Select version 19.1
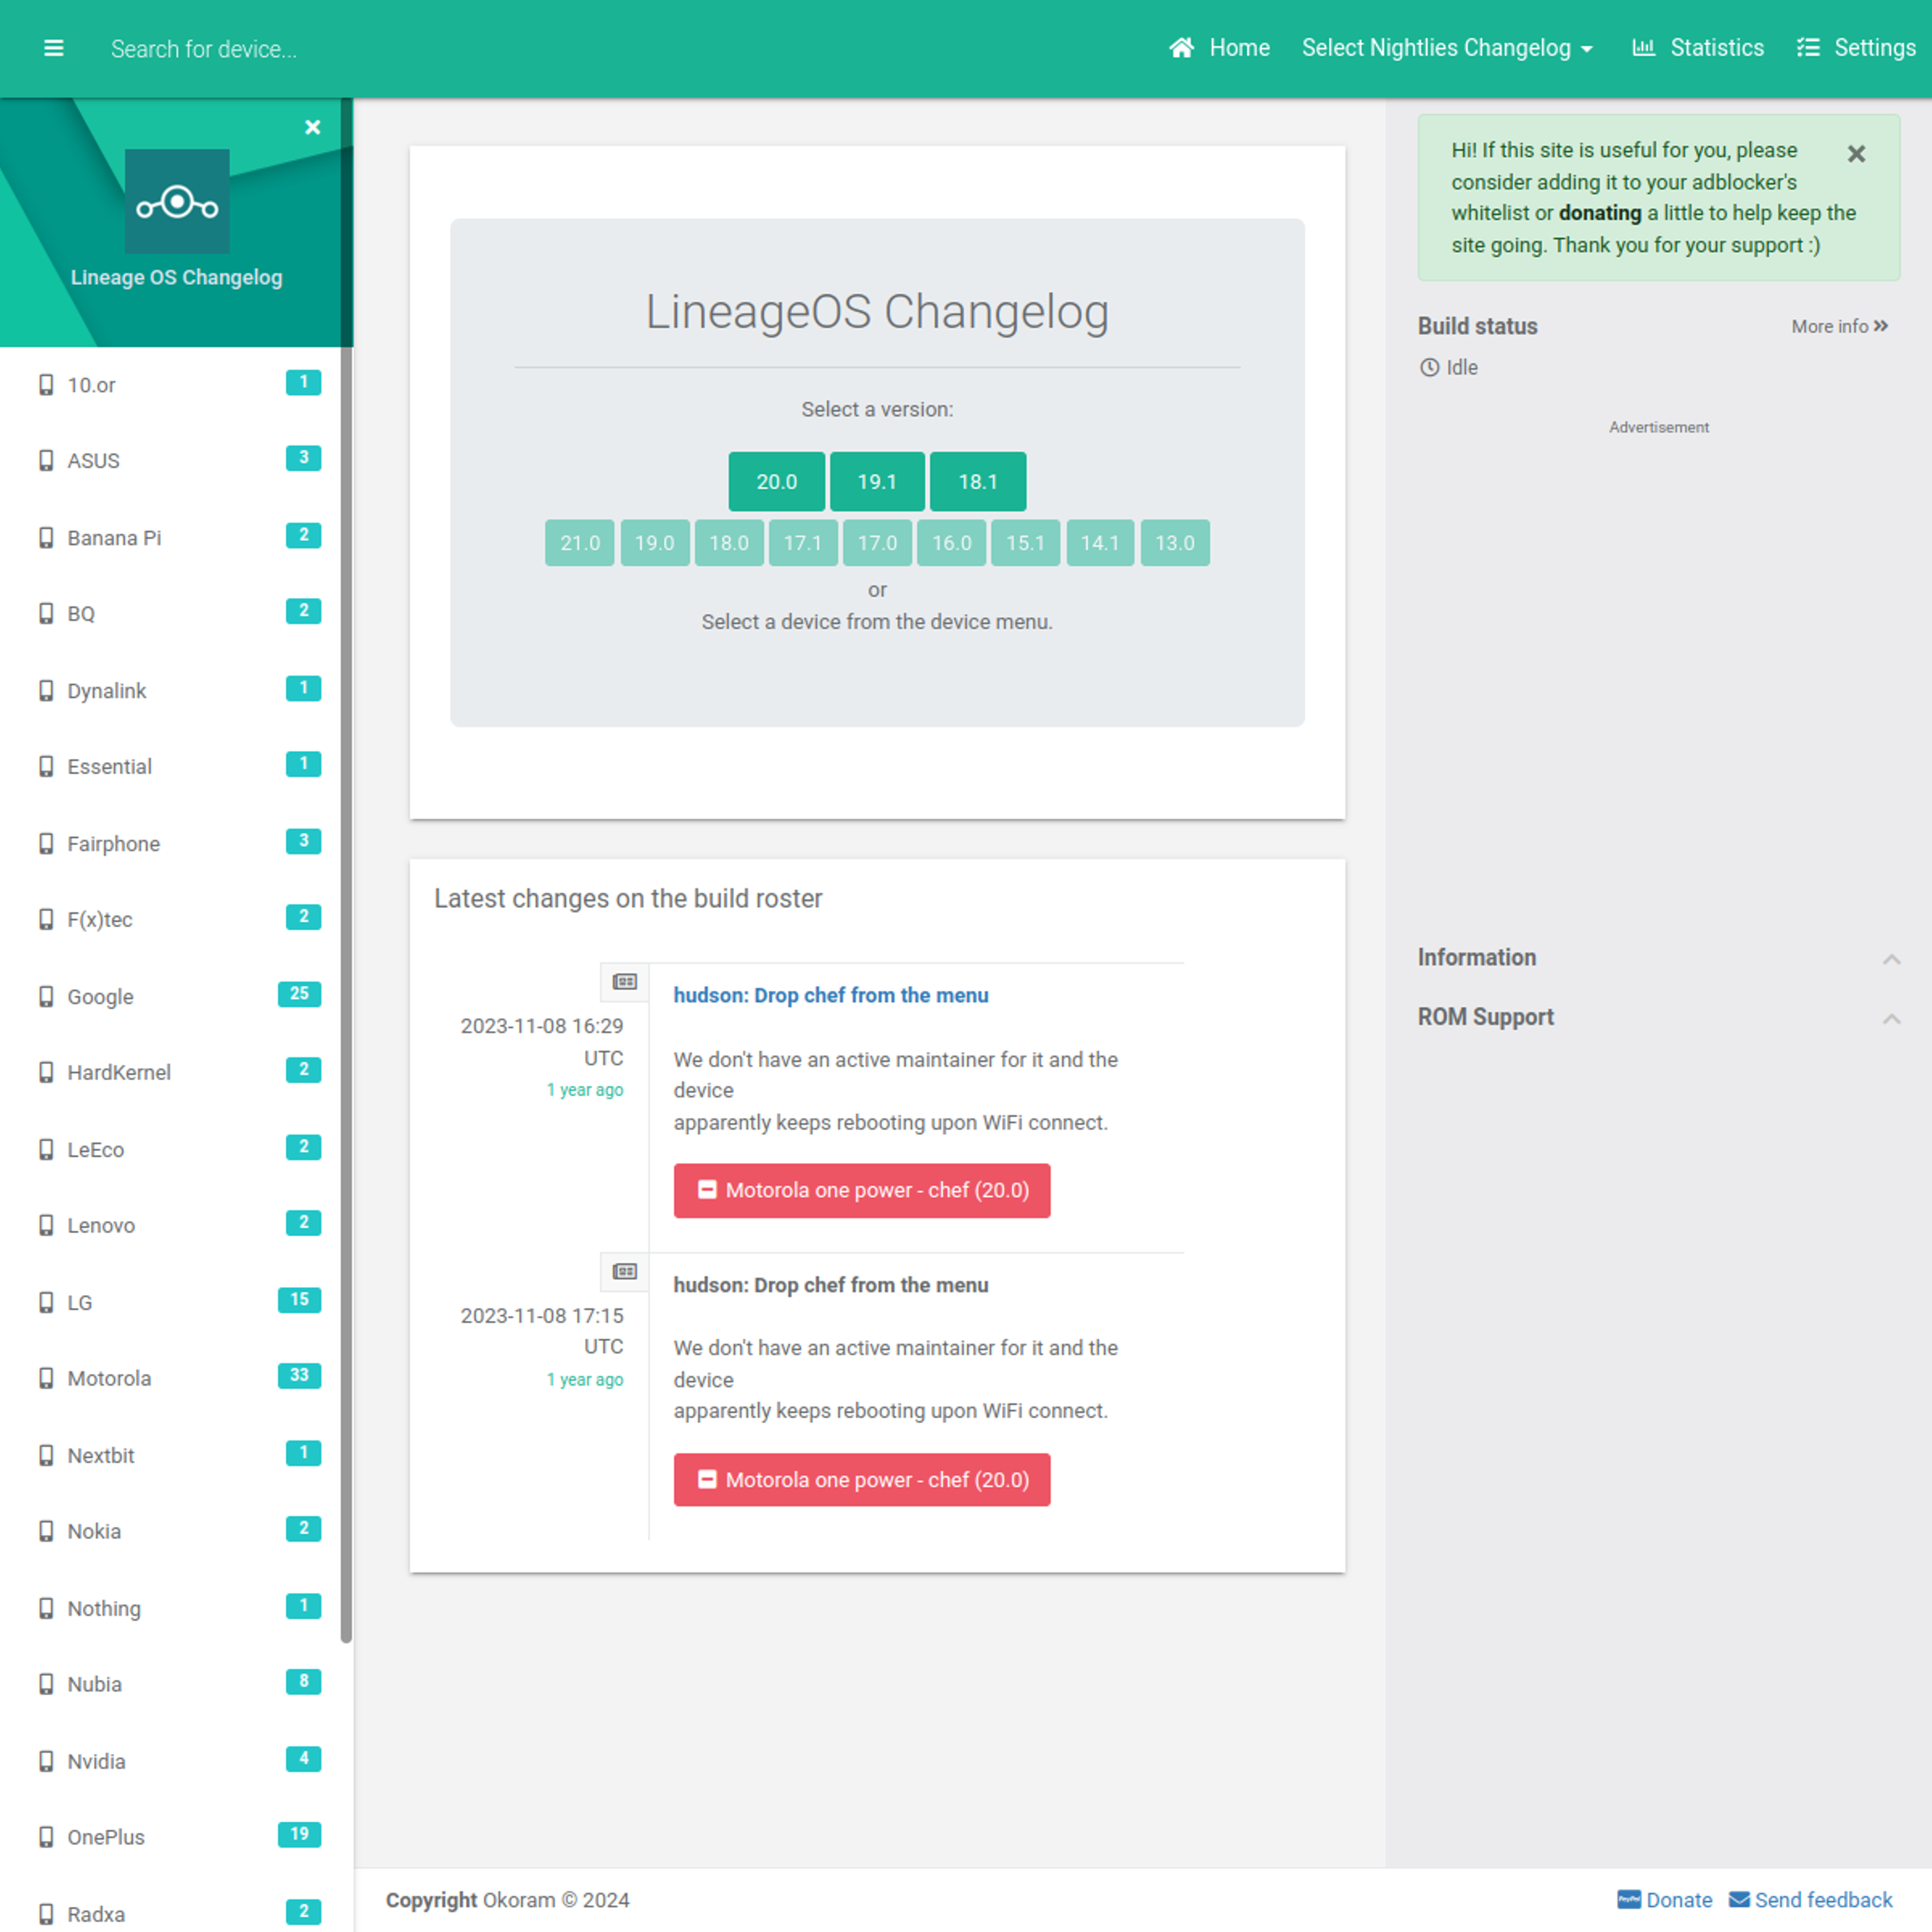 (x=877, y=481)
